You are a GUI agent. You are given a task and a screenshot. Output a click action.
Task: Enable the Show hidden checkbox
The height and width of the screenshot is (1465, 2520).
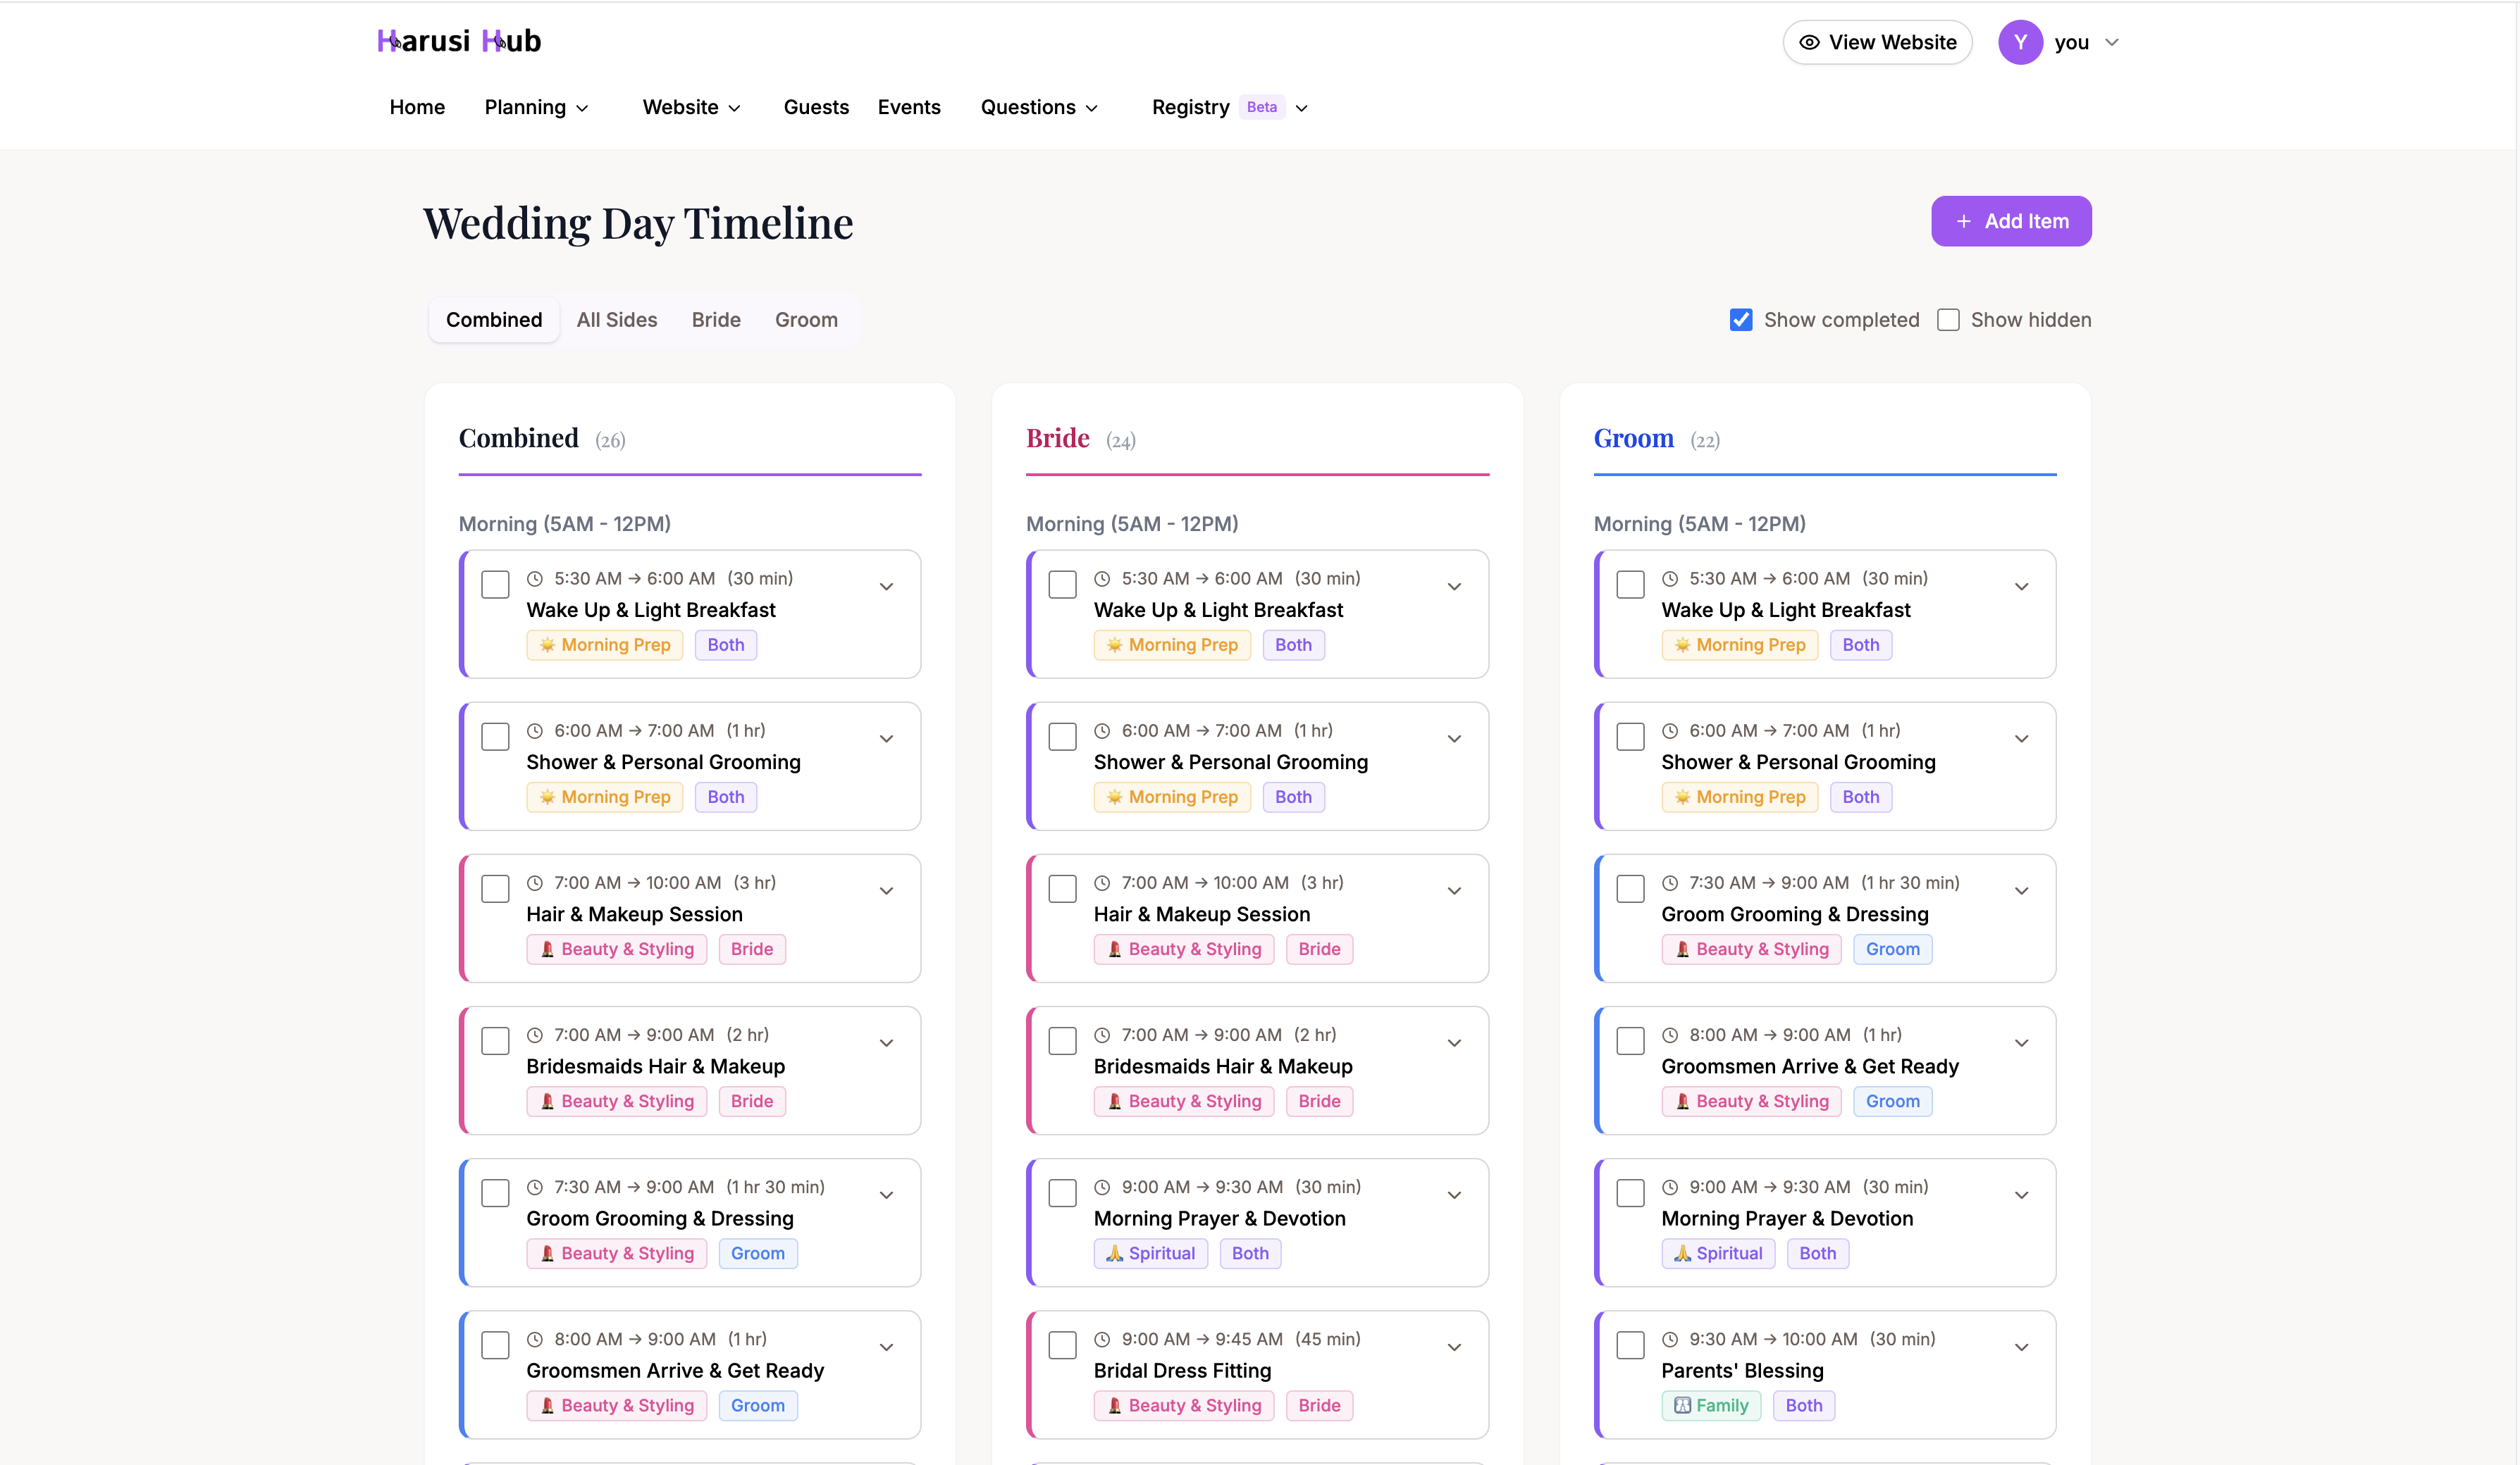coord(1948,319)
